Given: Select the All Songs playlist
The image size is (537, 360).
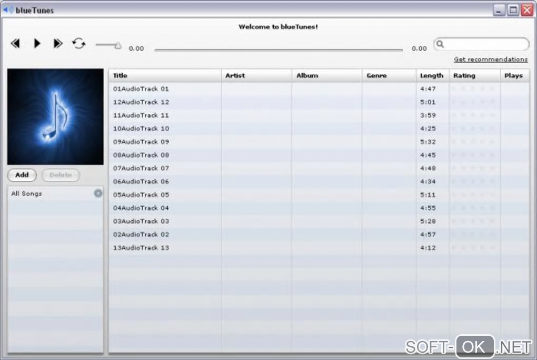Looking at the screenshot, I should point(55,194).
